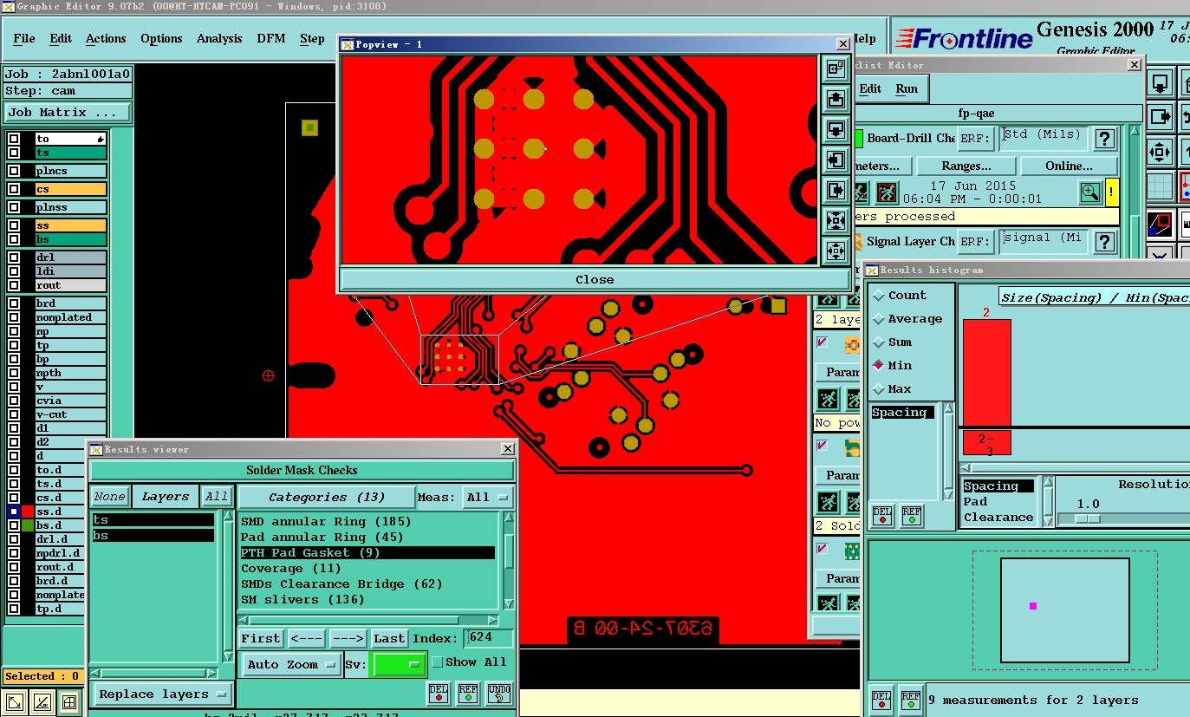Click the yellow exclamation warning indicator
The width and height of the screenshot is (1190, 717).
point(1112,192)
